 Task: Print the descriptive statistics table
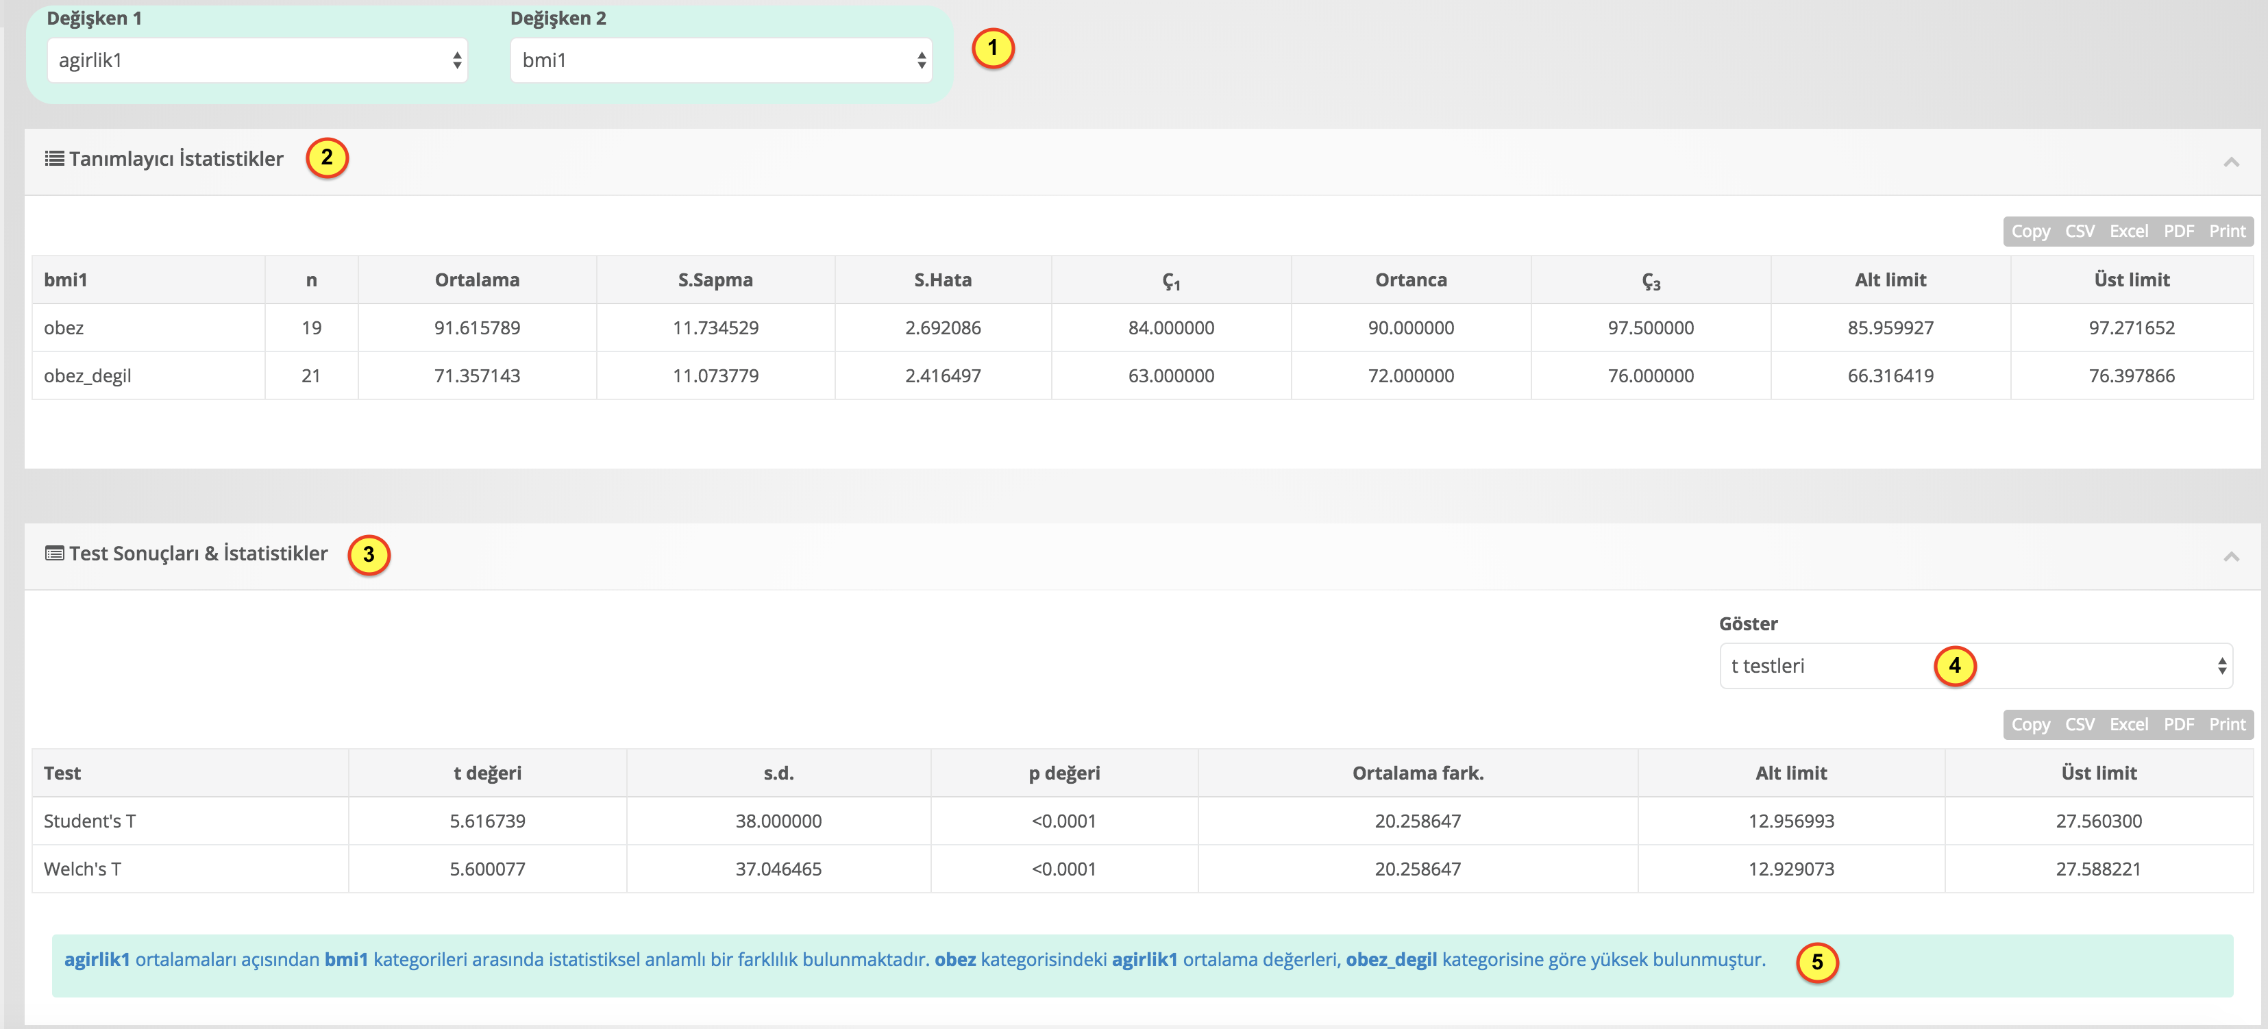click(2227, 232)
